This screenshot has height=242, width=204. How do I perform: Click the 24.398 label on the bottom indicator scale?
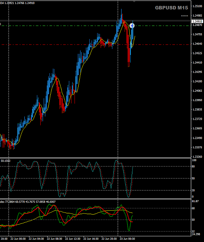(x=196, y=234)
